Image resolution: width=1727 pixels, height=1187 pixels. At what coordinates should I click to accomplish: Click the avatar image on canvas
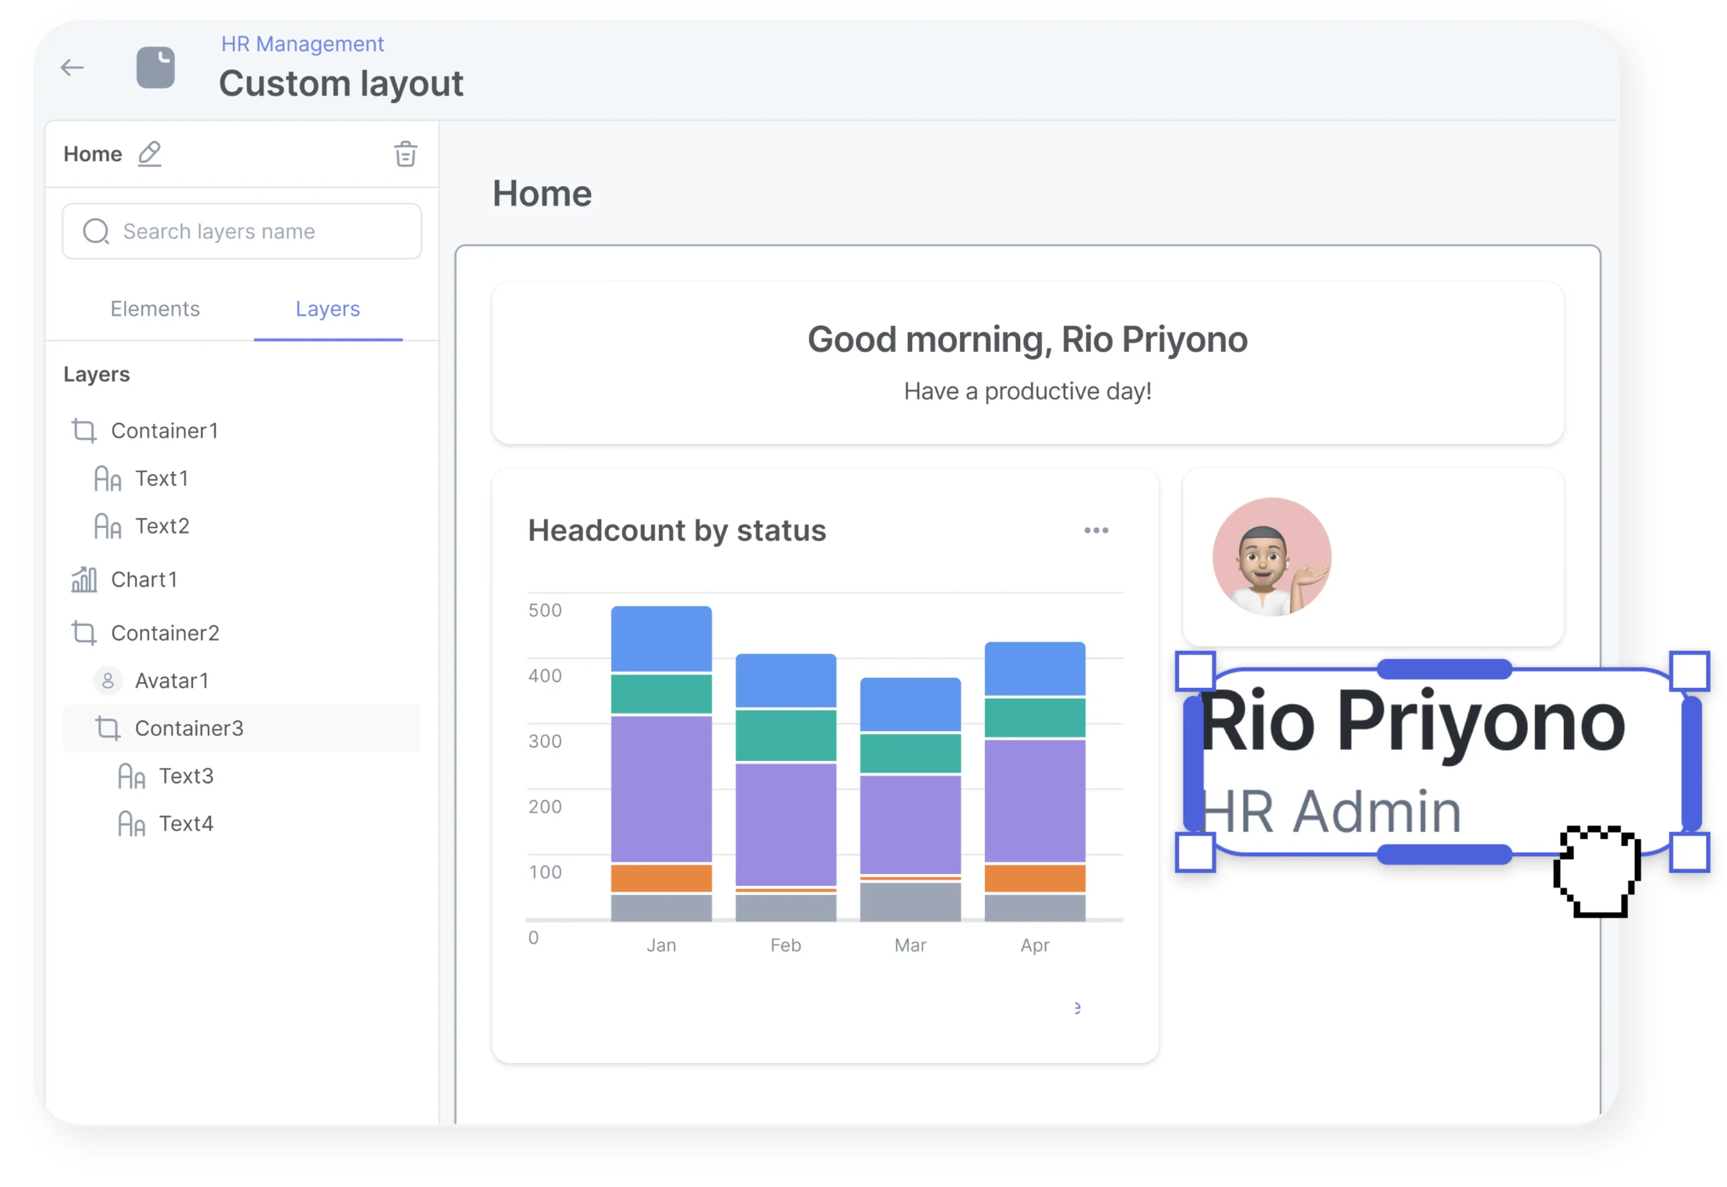pyautogui.click(x=1271, y=557)
